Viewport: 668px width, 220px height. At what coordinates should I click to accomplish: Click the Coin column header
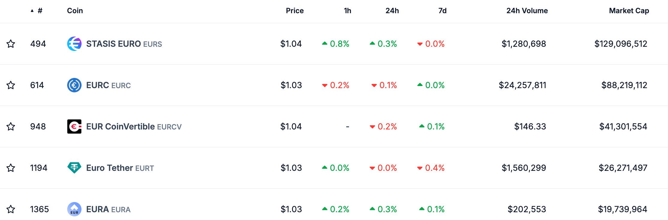[75, 11]
